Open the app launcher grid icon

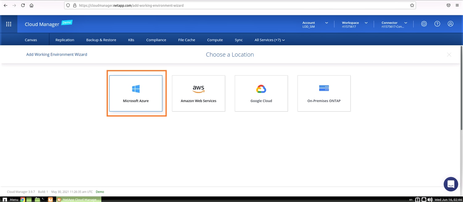point(9,24)
